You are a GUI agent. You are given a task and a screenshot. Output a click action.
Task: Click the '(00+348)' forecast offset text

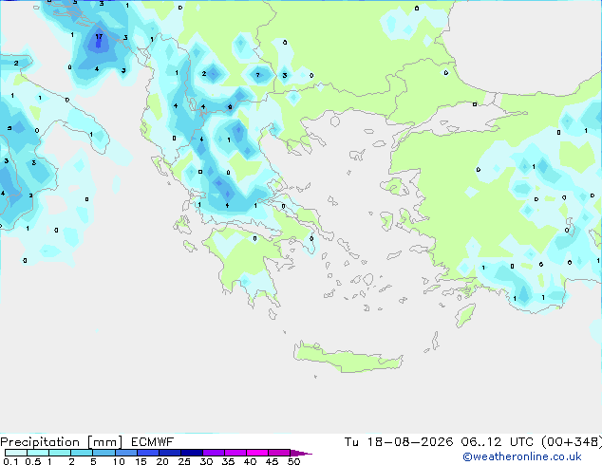coord(572,442)
